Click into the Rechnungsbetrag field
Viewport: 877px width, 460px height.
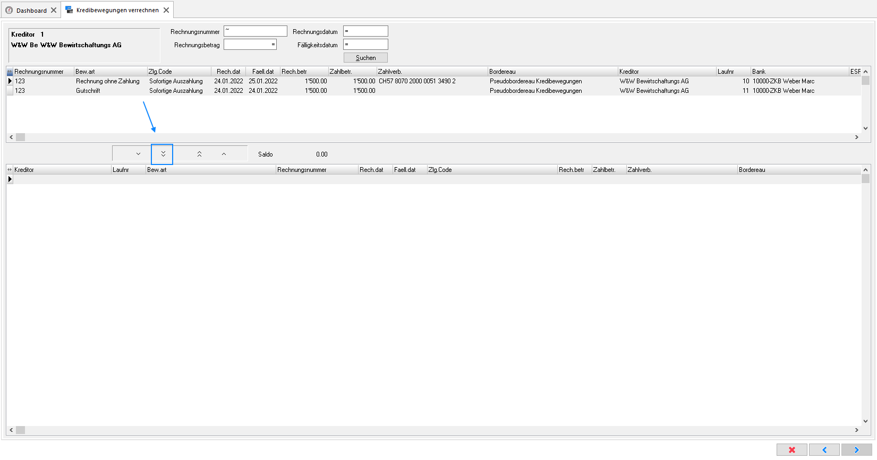[x=250, y=45]
